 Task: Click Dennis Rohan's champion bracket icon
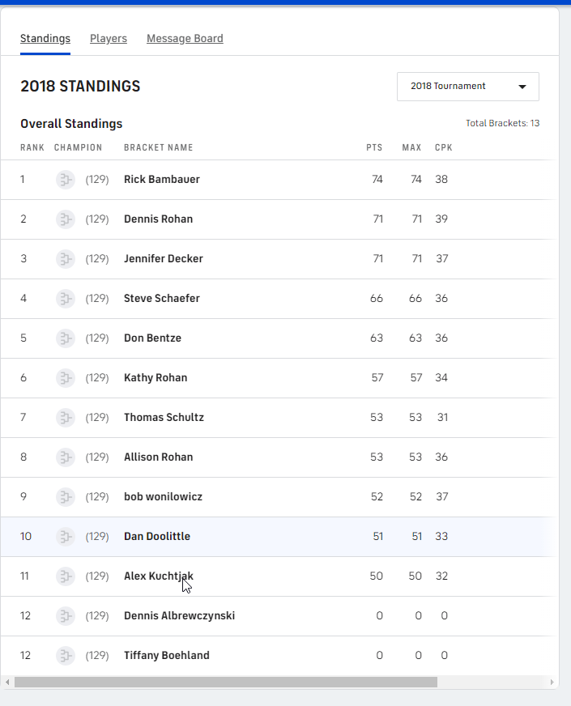pyautogui.click(x=65, y=219)
